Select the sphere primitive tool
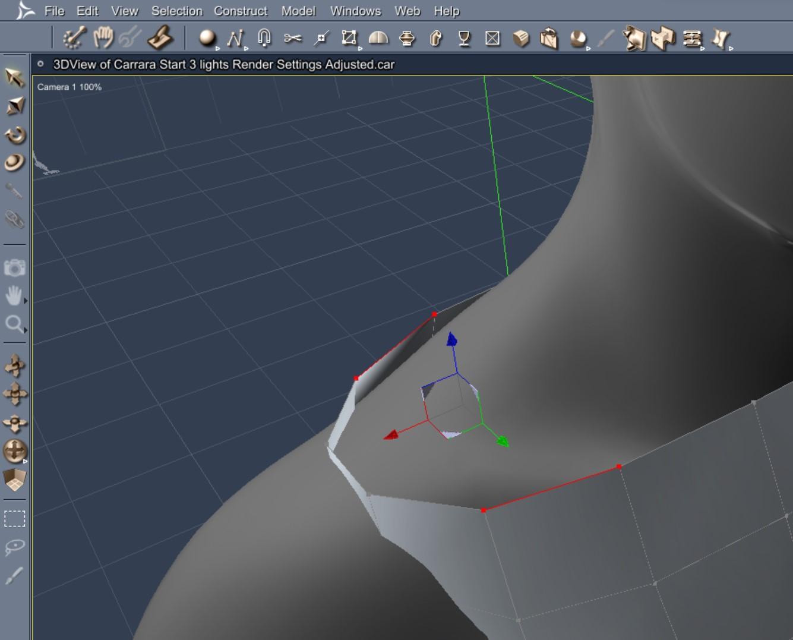The height and width of the screenshot is (640, 793). pyautogui.click(x=207, y=37)
